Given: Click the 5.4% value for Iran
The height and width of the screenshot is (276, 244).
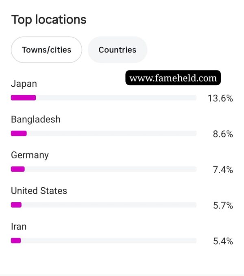Looking at the screenshot, I should (223, 241).
